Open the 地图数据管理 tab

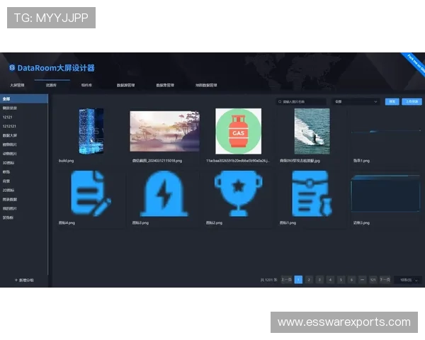pos(206,85)
